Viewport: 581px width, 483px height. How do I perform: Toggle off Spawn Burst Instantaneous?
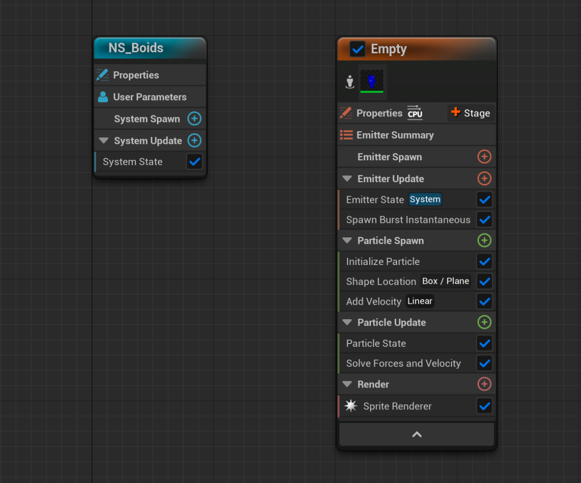484,219
